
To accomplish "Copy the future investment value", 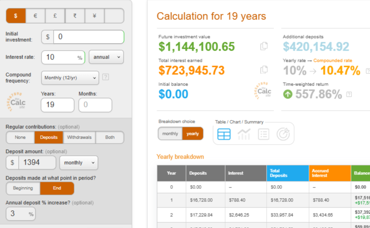I will pyautogui.click(x=264, y=46).
